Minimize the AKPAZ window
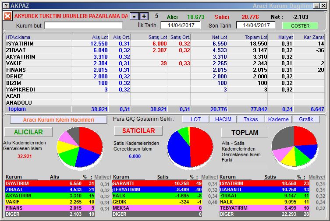 (316, 6)
